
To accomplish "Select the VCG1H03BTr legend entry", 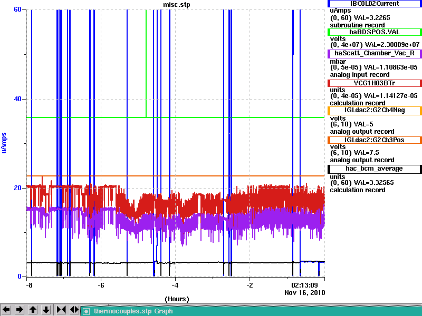I will pos(375,83).
